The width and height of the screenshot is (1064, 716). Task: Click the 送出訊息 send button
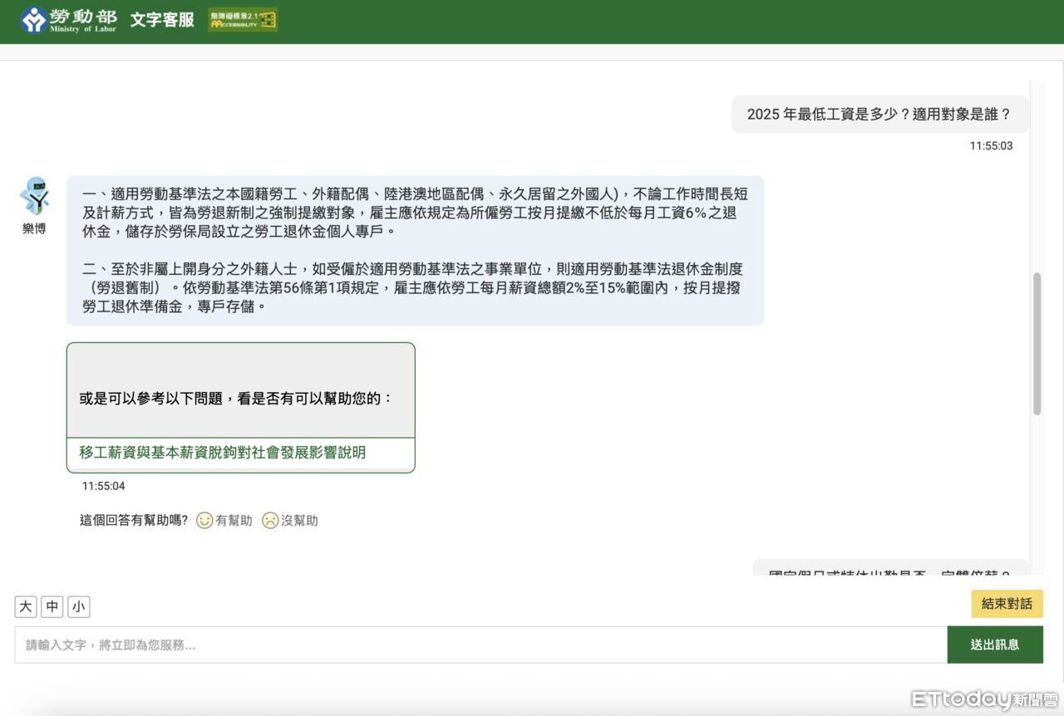point(994,645)
